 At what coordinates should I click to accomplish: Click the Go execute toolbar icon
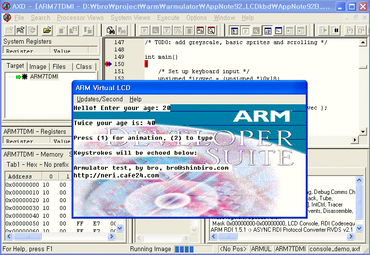(x=323, y=31)
